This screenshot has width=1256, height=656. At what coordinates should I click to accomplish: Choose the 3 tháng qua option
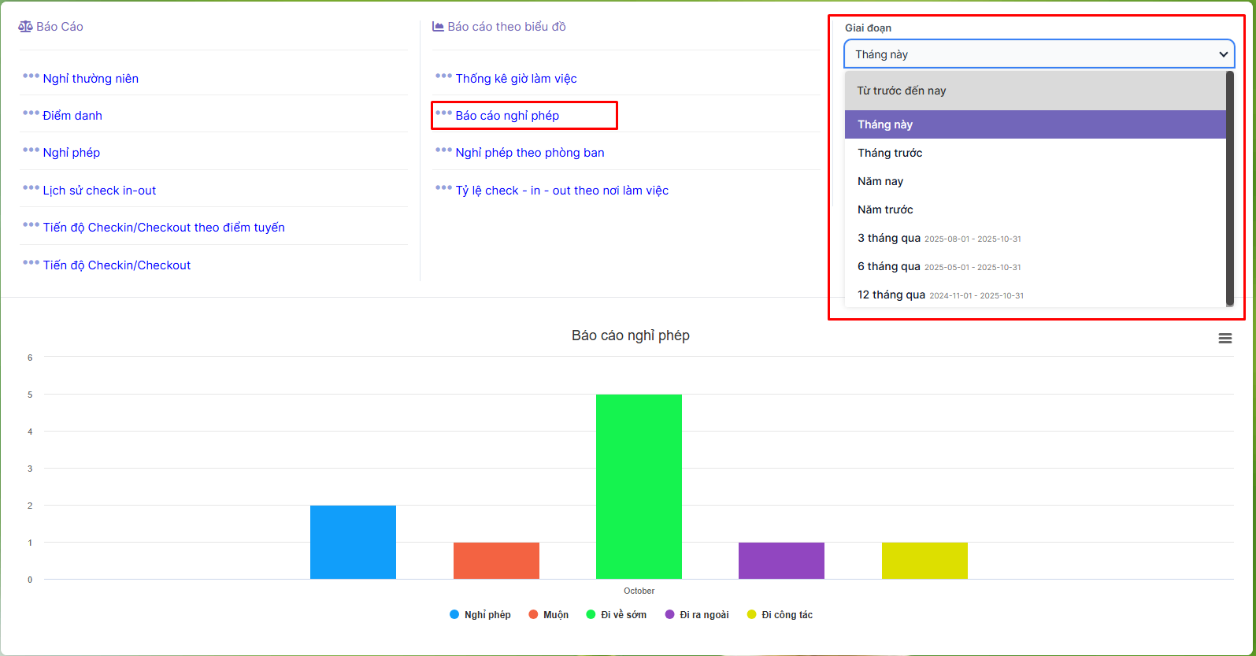[889, 238]
